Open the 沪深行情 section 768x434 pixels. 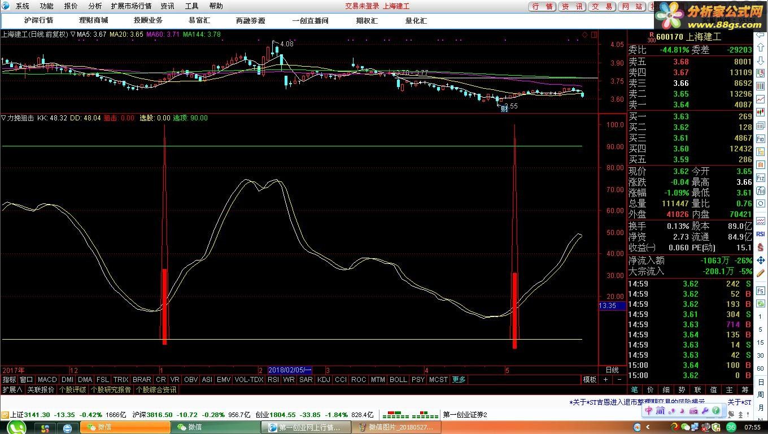tap(39, 20)
